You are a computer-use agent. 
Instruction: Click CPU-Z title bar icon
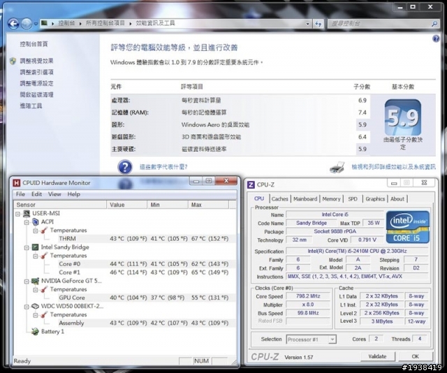click(251, 185)
